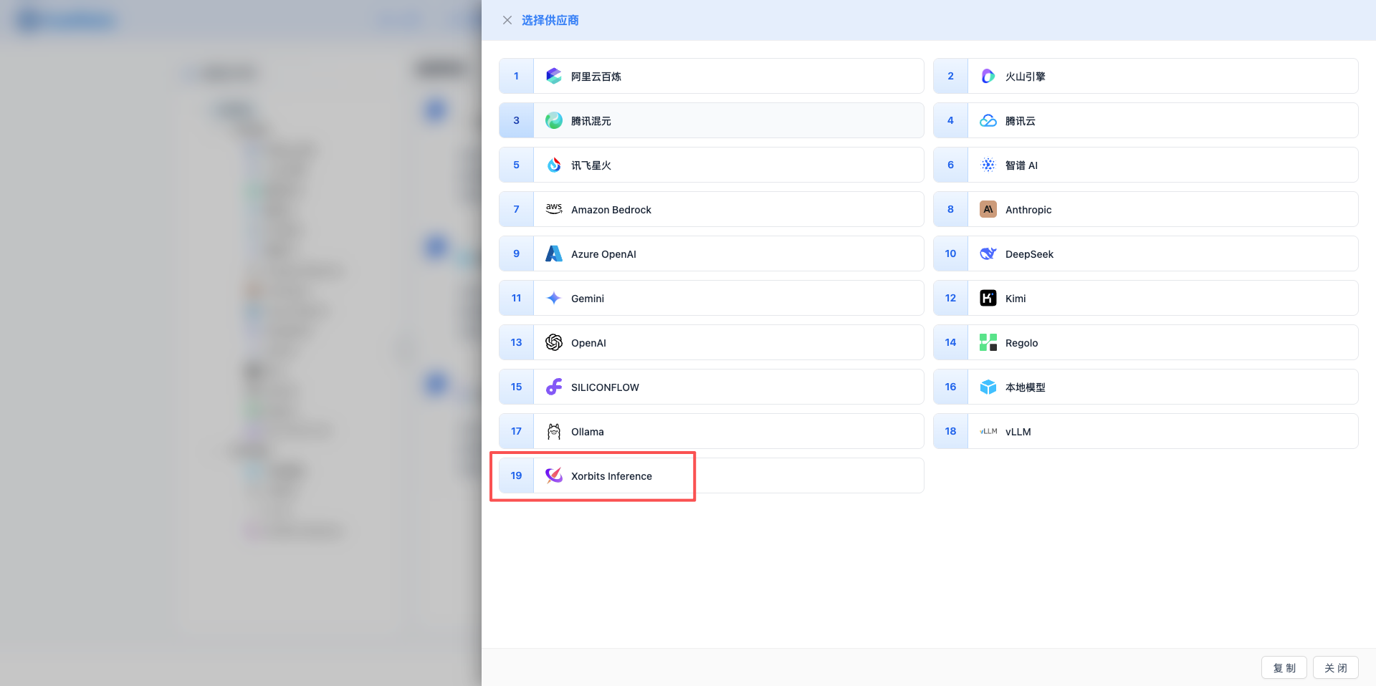Select the Anthropic logo icon
This screenshot has height=686, width=1376.
[988, 209]
